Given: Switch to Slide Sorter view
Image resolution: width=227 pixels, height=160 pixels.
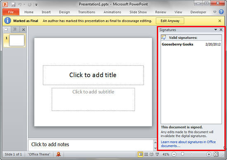Looking at the screenshot, I should tap(146, 154).
